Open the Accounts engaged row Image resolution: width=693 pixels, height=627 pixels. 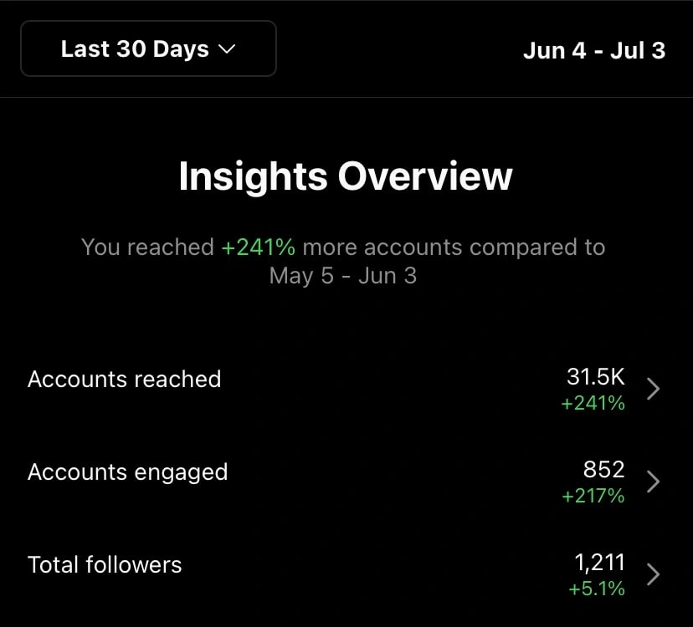click(x=128, y=472)
